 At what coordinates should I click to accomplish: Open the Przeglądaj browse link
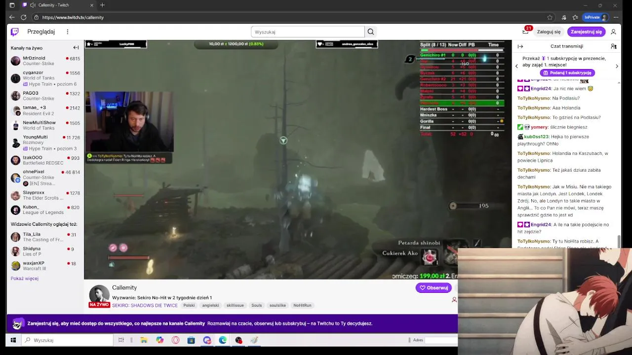41,32
